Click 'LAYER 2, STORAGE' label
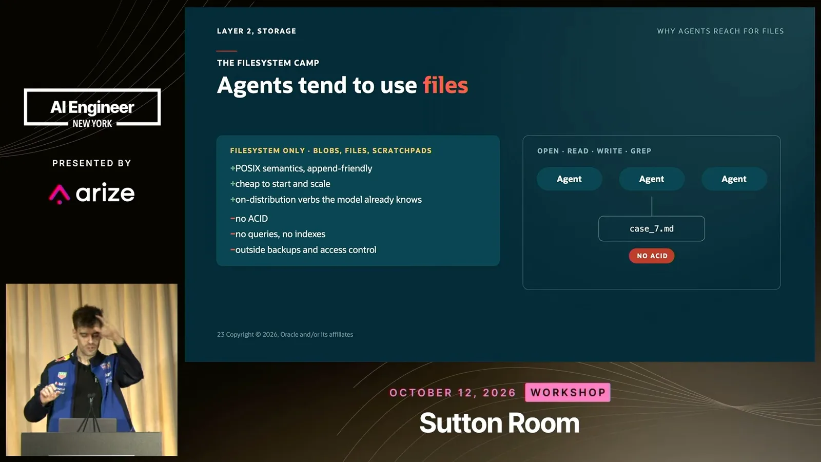 (257, 31)
